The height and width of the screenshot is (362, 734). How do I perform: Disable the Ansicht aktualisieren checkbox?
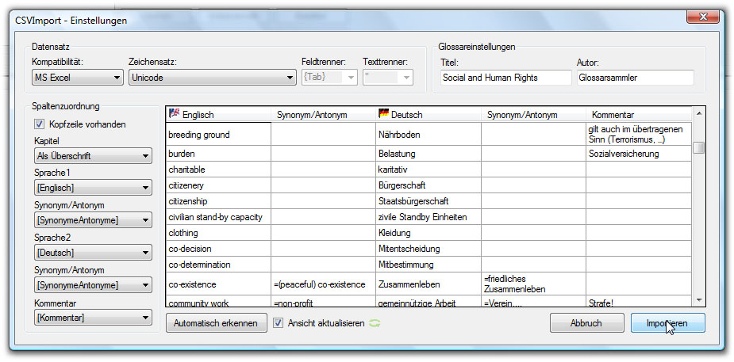pos(278,323)
